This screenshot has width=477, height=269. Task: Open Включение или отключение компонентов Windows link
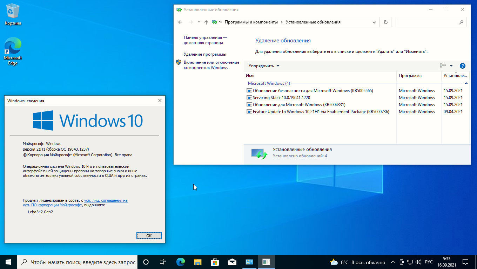pyautogui.click(x=211, y=65)
